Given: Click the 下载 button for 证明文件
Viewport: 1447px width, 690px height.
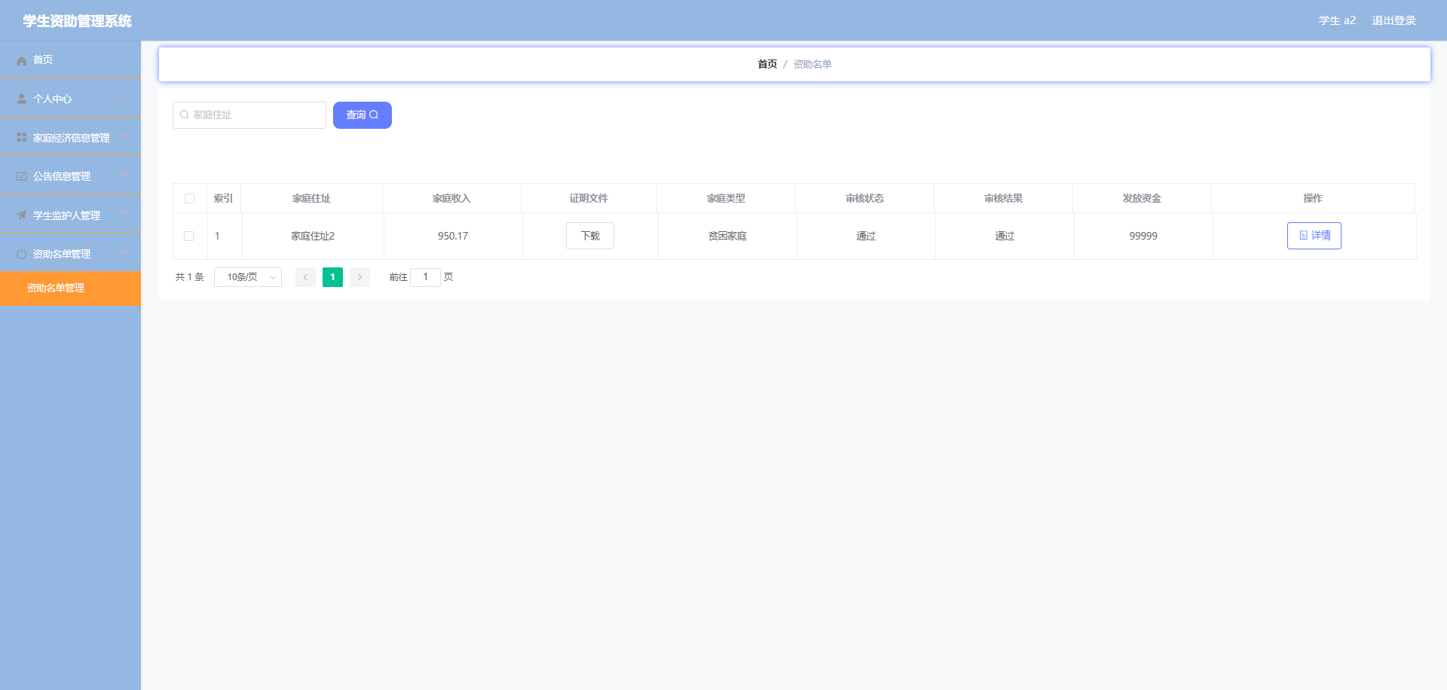Looking at the screenshot, I should pos(590,236).
